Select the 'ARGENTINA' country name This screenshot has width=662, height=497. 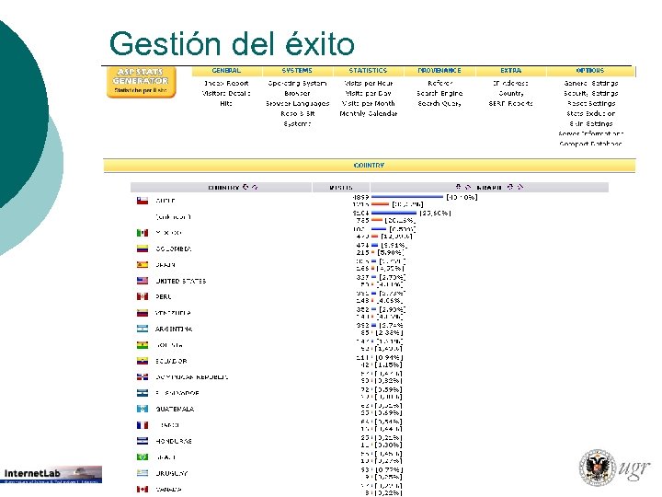coord(174,329)
